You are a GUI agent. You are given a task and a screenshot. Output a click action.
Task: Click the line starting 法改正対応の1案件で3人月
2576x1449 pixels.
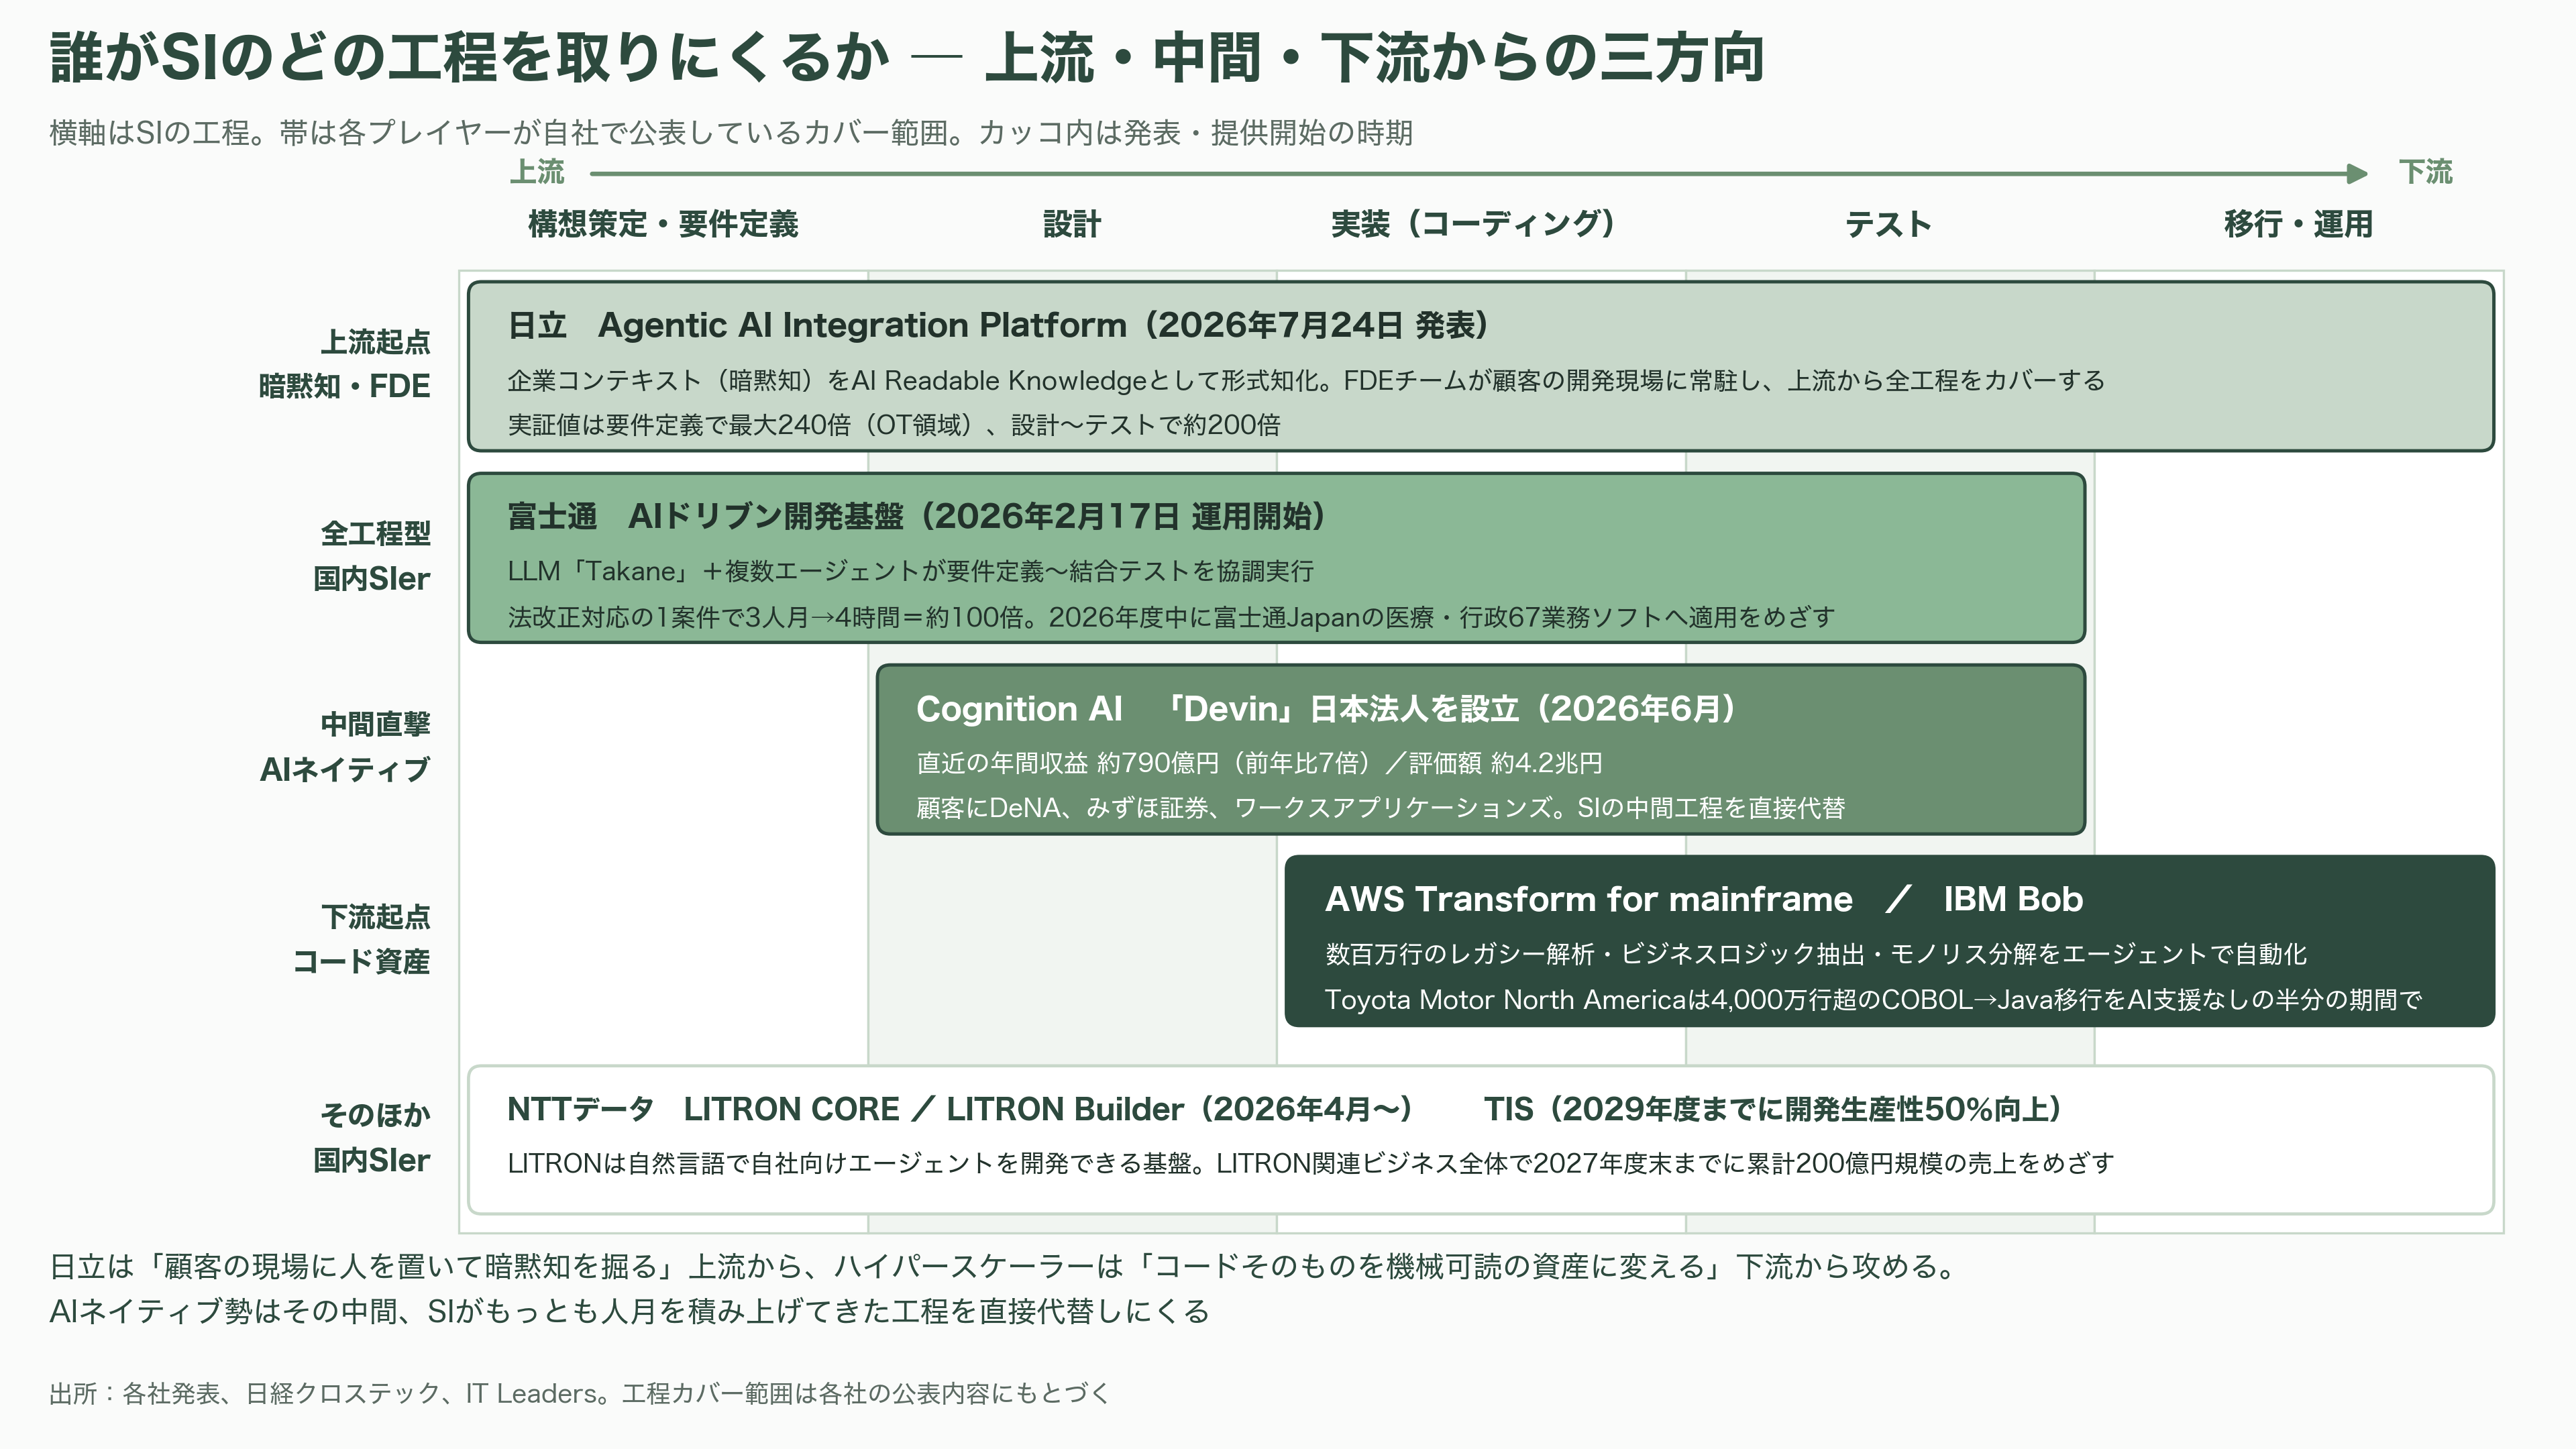(1171, 617)
